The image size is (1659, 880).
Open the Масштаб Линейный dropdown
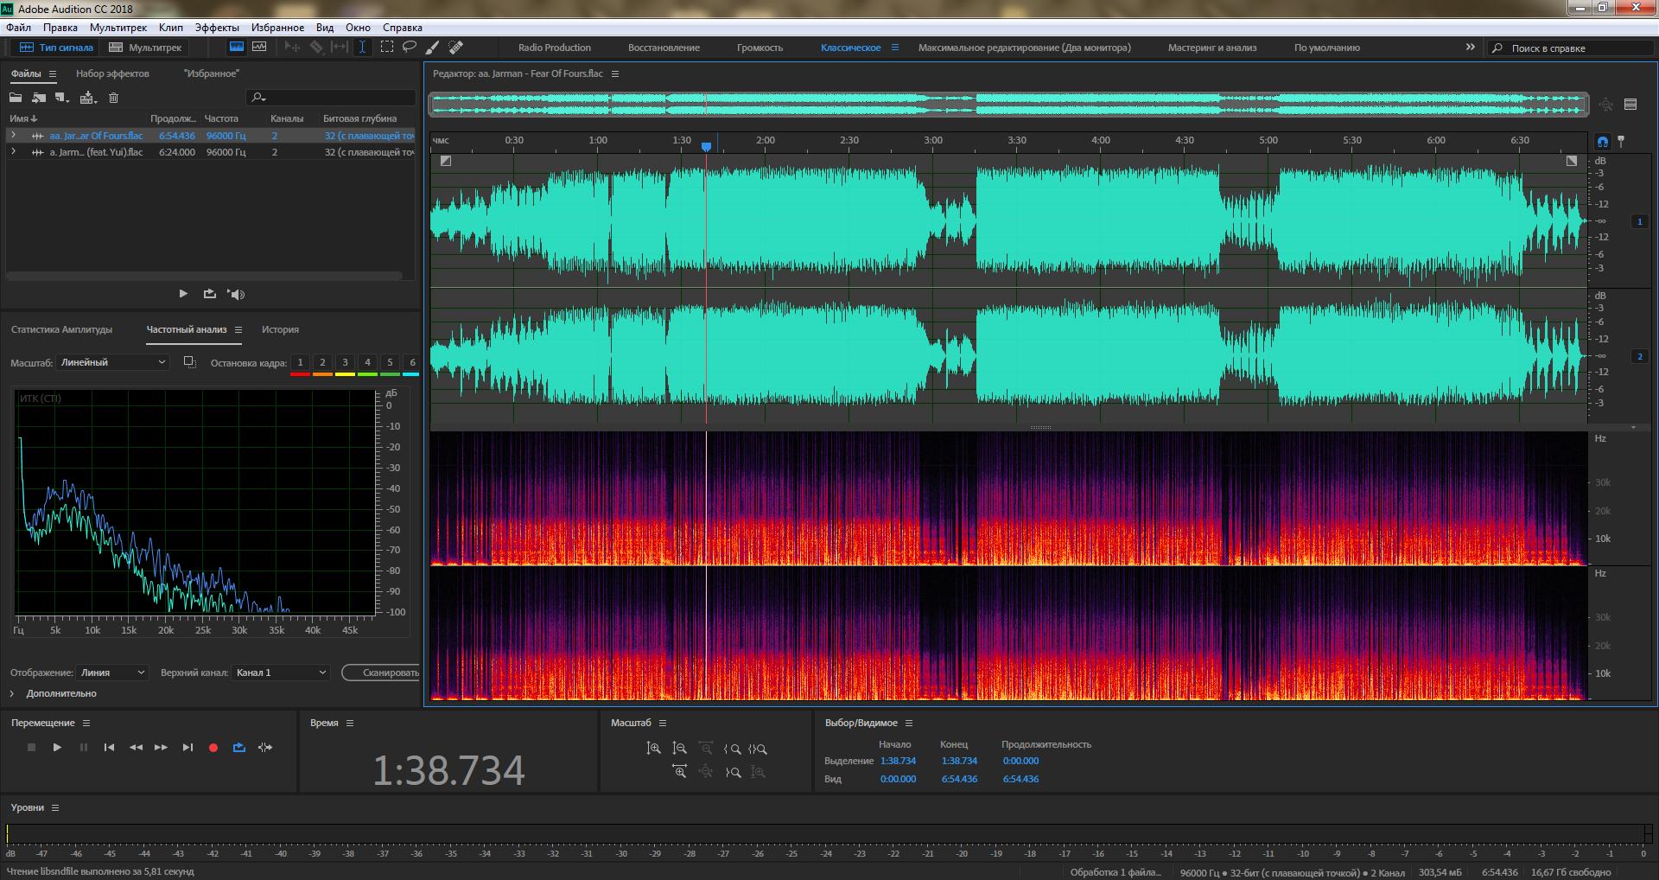112,363
